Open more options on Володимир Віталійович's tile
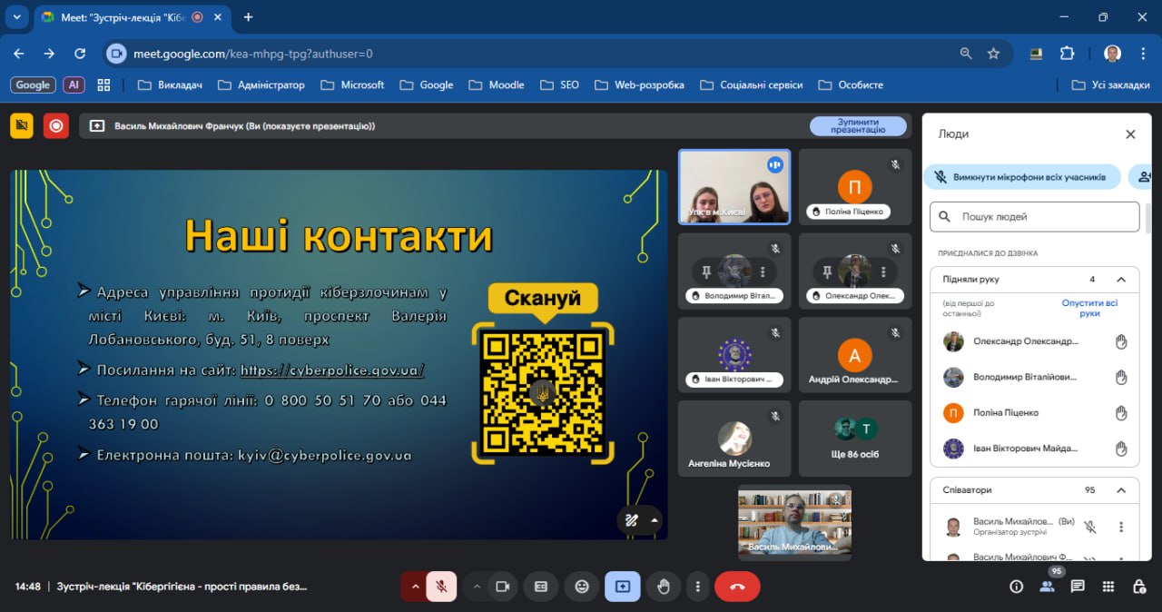 (763, 271)
